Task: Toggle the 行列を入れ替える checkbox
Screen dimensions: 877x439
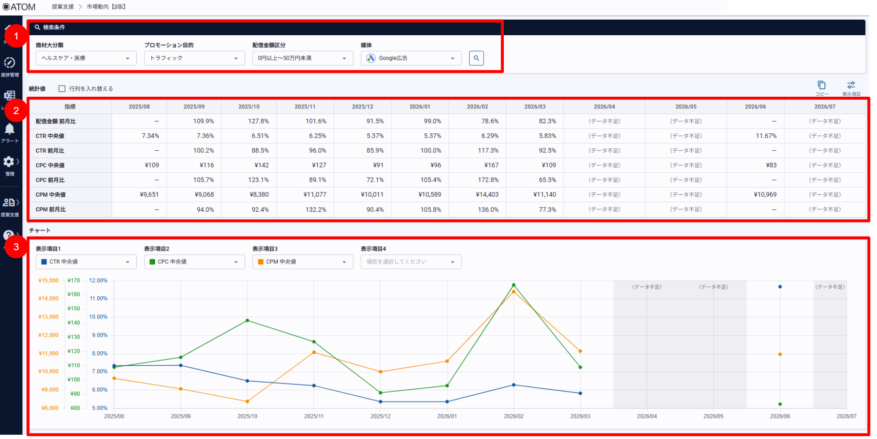Action: tap(62, 89)
